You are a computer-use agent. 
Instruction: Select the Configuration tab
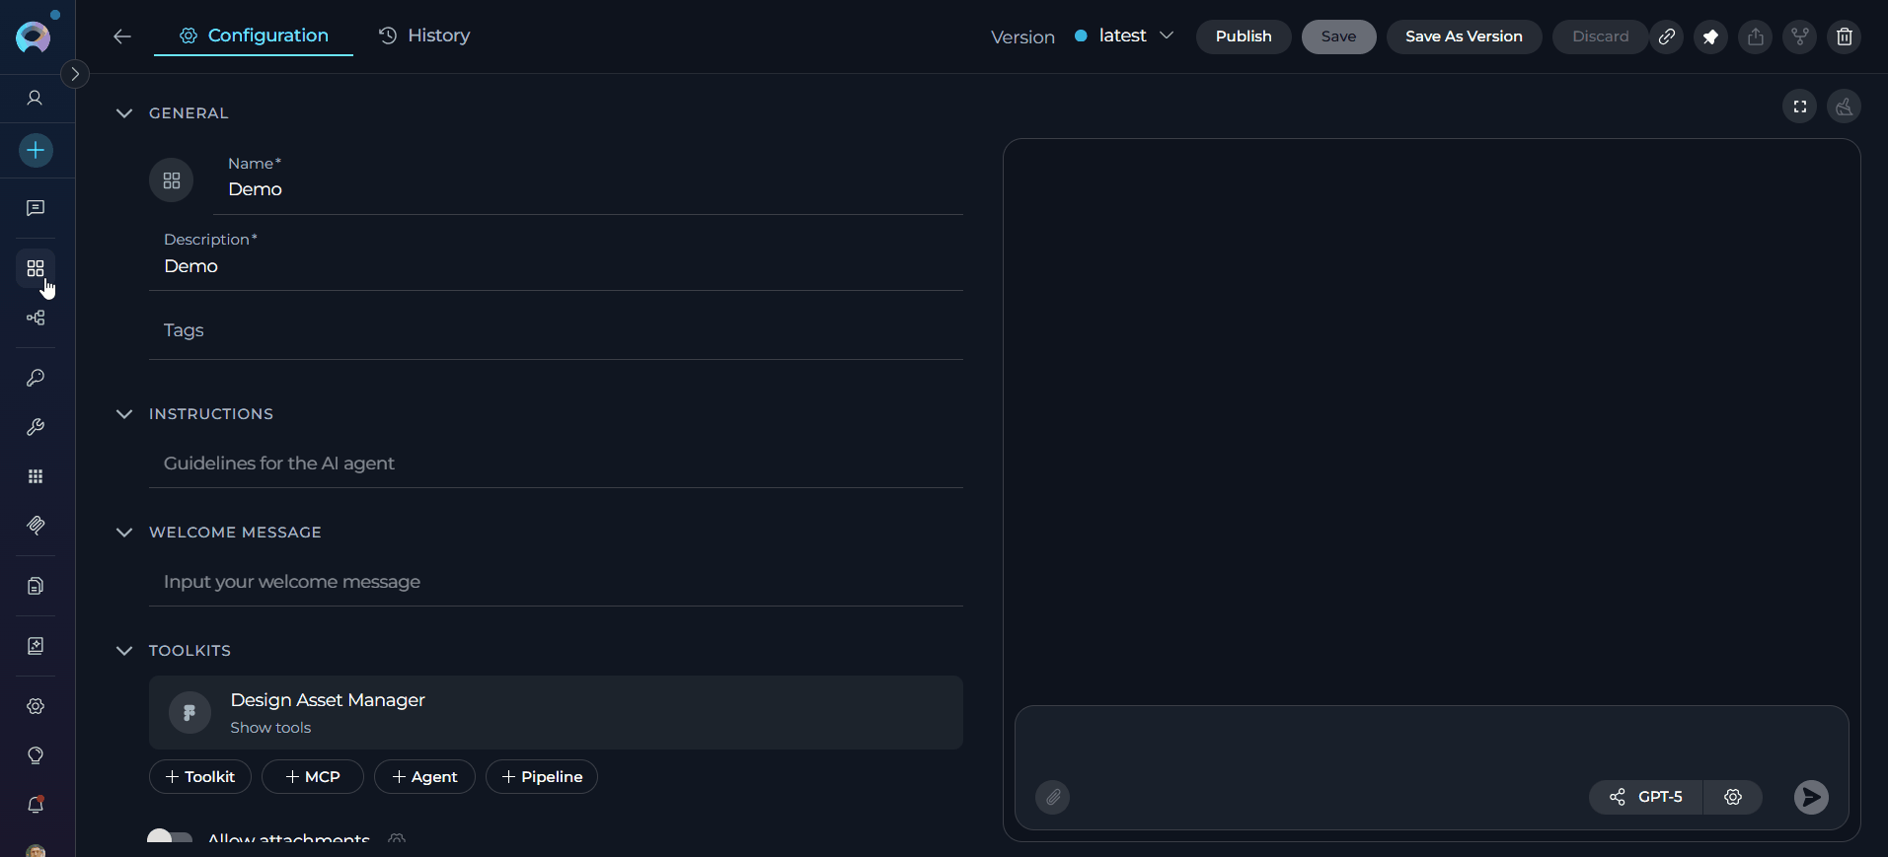click(254, 36)
